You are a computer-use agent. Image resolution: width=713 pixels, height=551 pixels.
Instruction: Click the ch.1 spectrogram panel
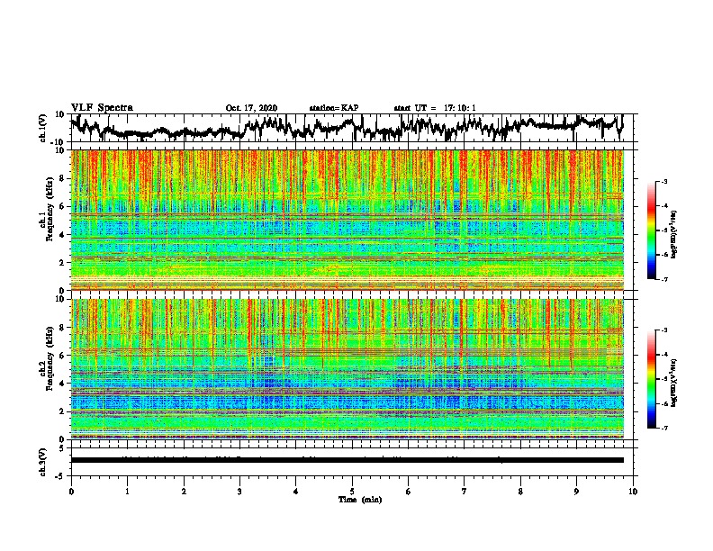click(347, 220)
